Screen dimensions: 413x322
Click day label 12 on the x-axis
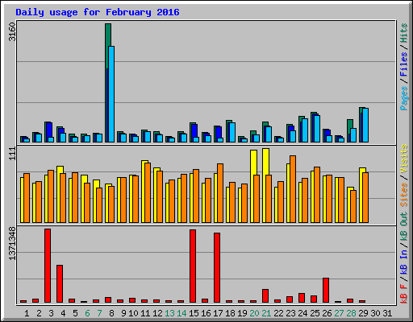(157, 313)
